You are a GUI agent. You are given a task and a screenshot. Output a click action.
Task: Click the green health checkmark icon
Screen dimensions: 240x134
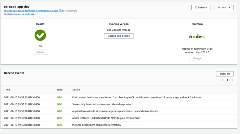coord(40,35)
